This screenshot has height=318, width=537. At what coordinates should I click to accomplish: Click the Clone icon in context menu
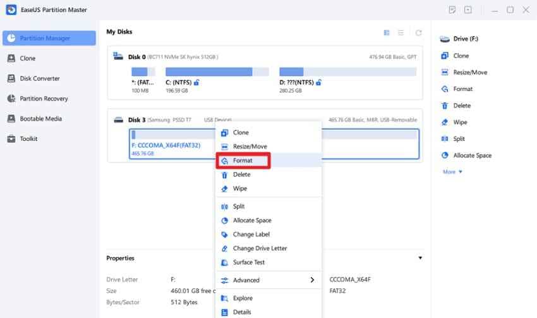[224, 133]
